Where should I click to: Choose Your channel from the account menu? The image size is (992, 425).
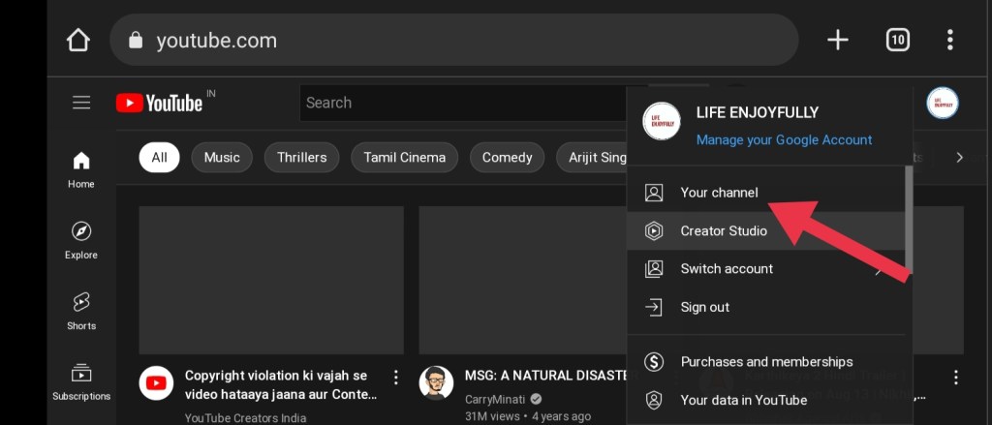point(719,193)
